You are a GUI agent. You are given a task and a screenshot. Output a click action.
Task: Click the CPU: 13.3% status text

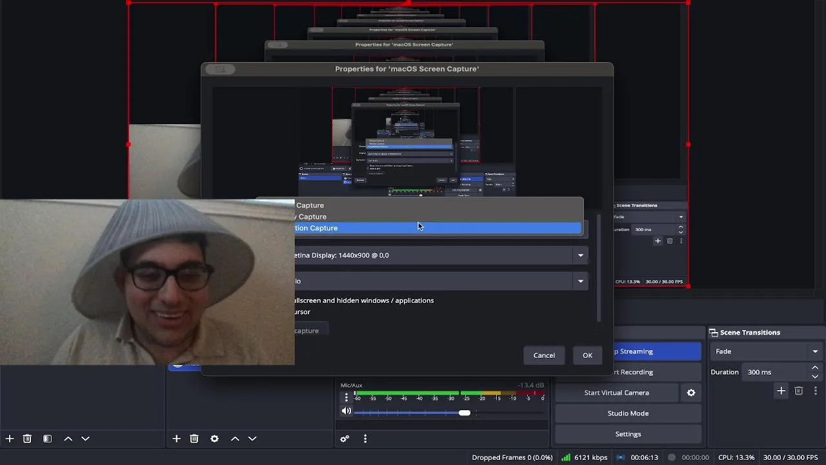click(736, 457)
